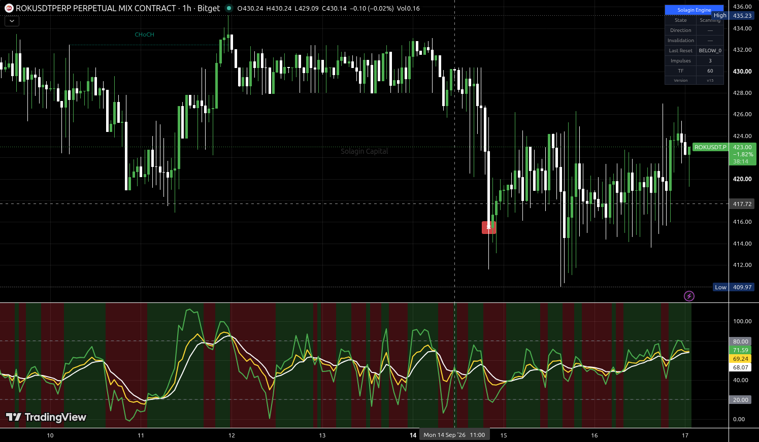This screenshot has width=759, height=442.
Task: Click the bold date label 14 on time axis
Action: (413, 435)
